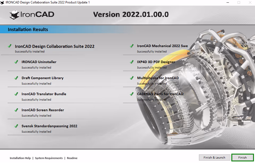
Task: Click the checkmark beside IronCAD Mechanical 2022 Swe
Action: point(132,46)
